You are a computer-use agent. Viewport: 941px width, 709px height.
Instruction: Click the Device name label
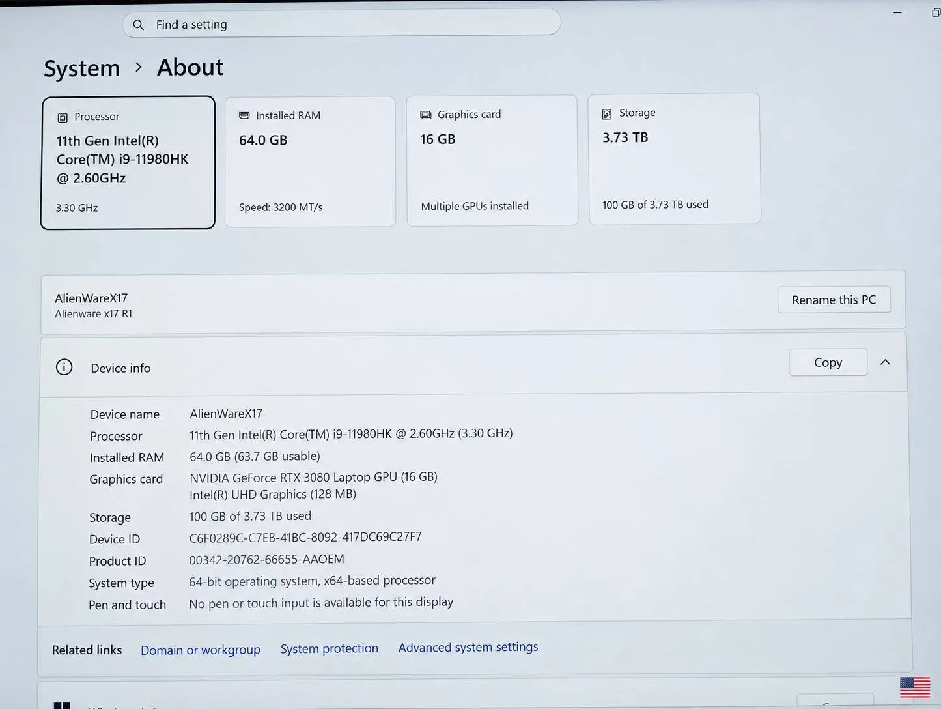[x=125, y=414]
